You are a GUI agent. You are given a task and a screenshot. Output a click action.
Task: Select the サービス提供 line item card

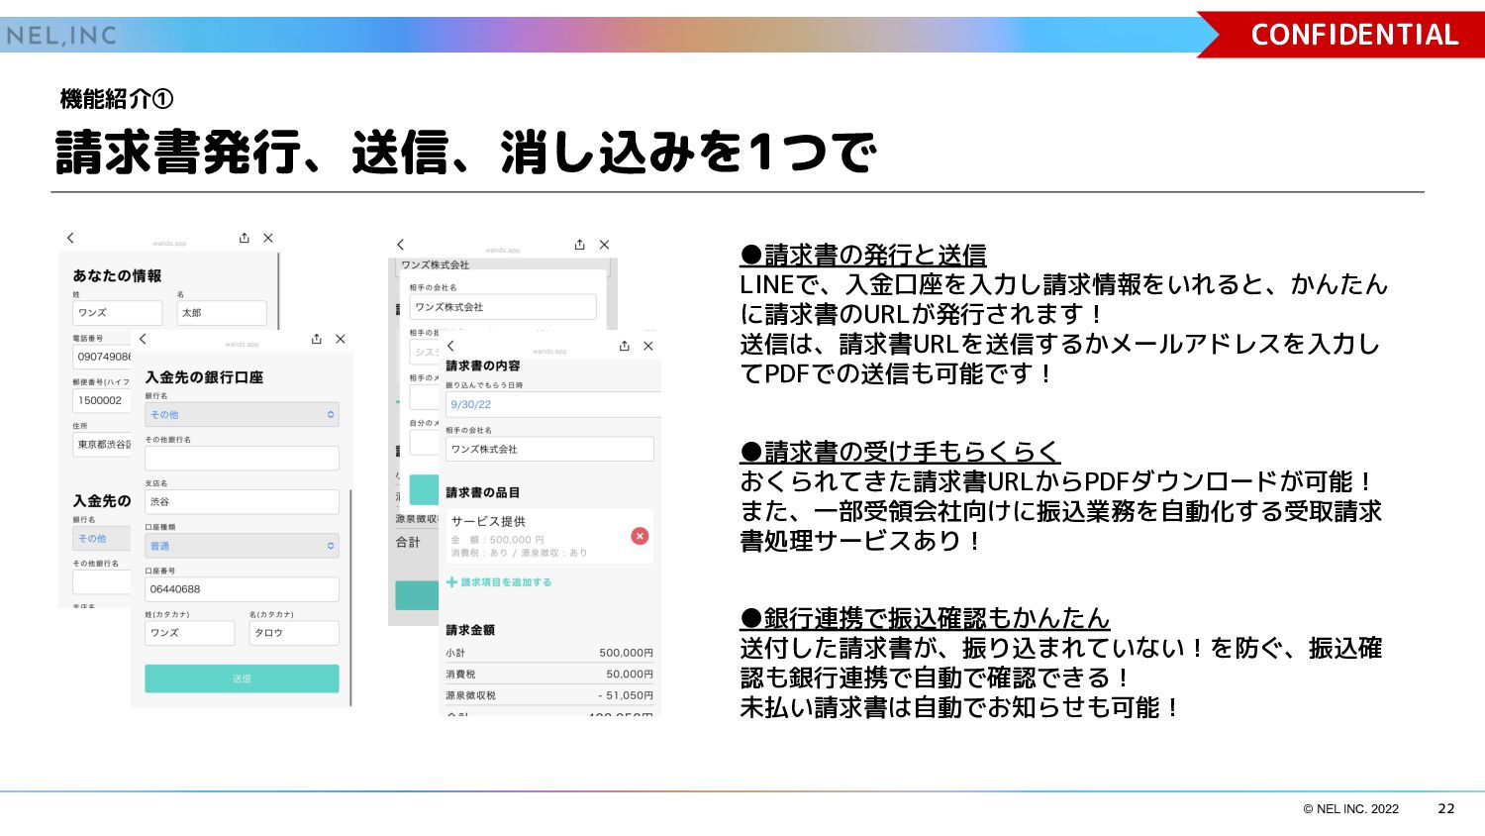pos(549,536)
